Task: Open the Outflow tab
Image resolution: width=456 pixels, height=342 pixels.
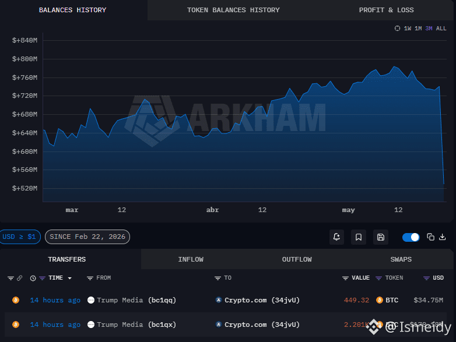Action: coord(297,259)
